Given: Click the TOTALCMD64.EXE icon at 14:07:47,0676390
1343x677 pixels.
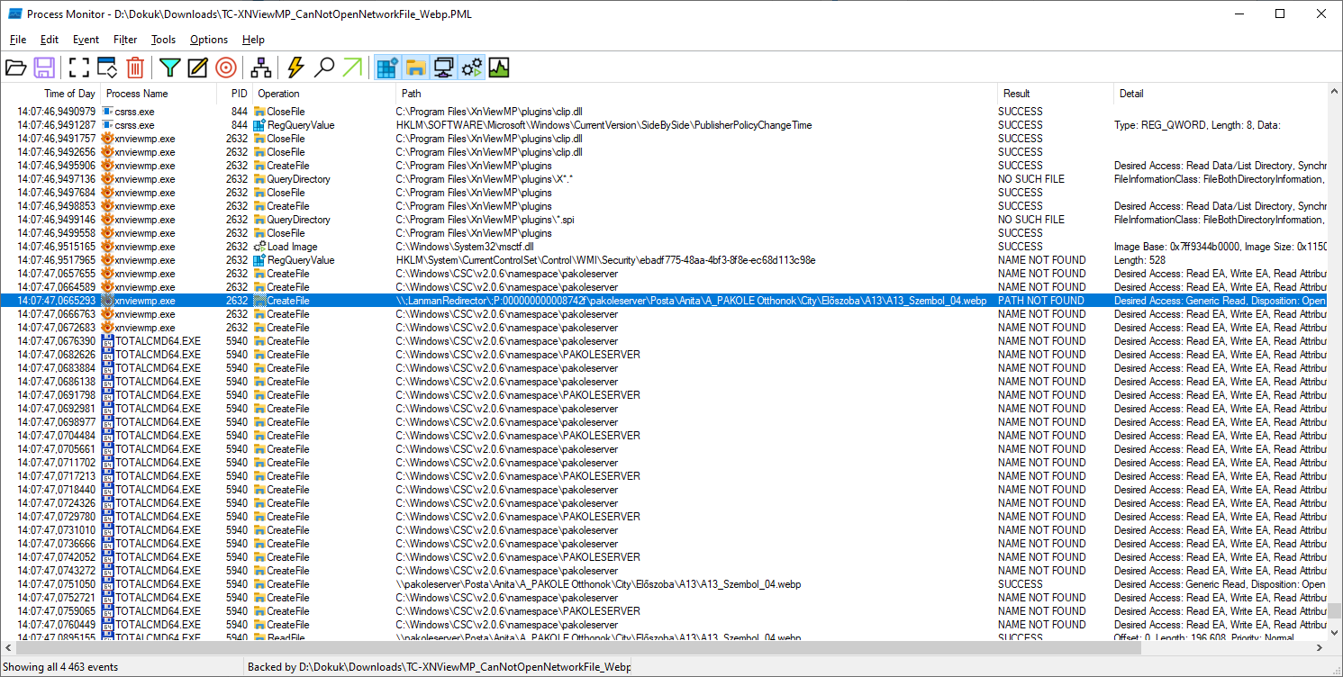Looking at the screenshot, I should pos(107,341).
